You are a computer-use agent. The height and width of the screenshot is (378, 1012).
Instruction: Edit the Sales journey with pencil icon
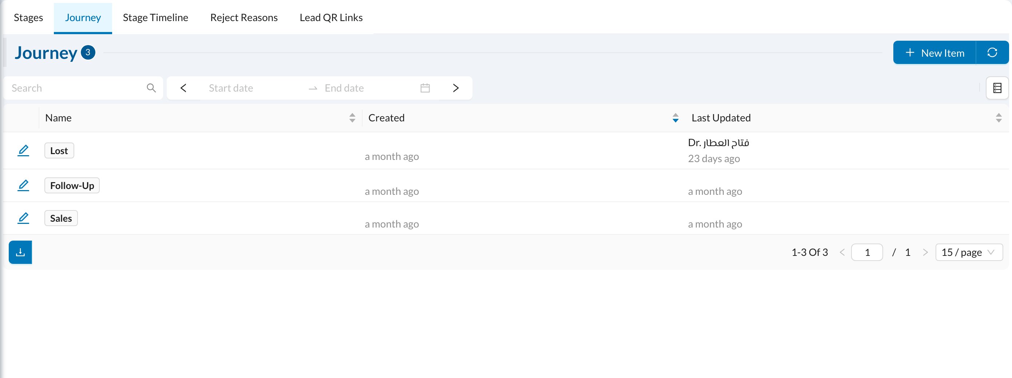(23, 218)
